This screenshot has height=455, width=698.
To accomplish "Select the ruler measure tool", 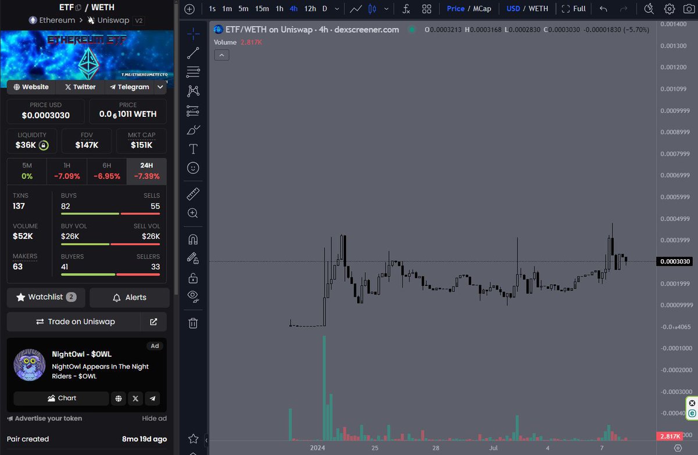I will tap(193, 194).
